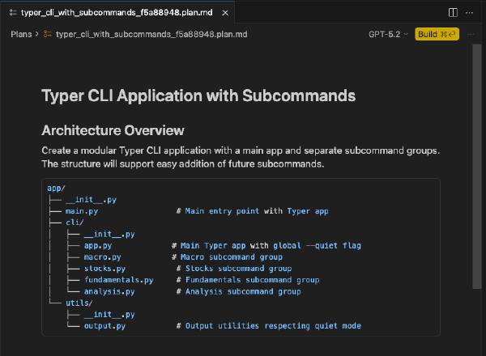
Task: Click the vertical scrollbar thumb
Action: point(477,167)
